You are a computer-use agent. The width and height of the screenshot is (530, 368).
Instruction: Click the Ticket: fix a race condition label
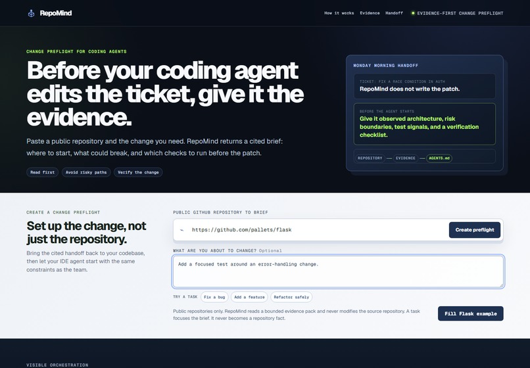(x=402, y=81)
